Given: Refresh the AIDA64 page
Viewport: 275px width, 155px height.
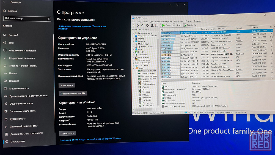Looking at the screenshot, I should click(147, 25).
